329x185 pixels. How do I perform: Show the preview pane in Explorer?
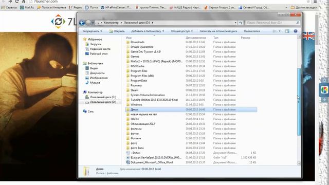coord(287,31)
